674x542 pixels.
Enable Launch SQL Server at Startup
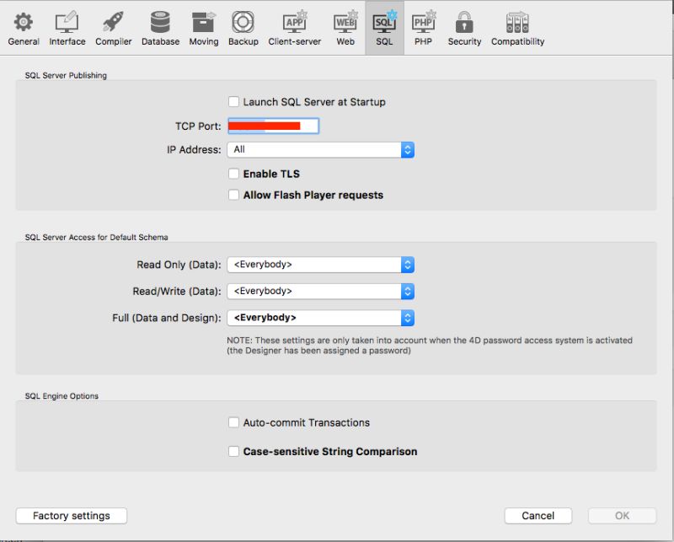[233, 101]
